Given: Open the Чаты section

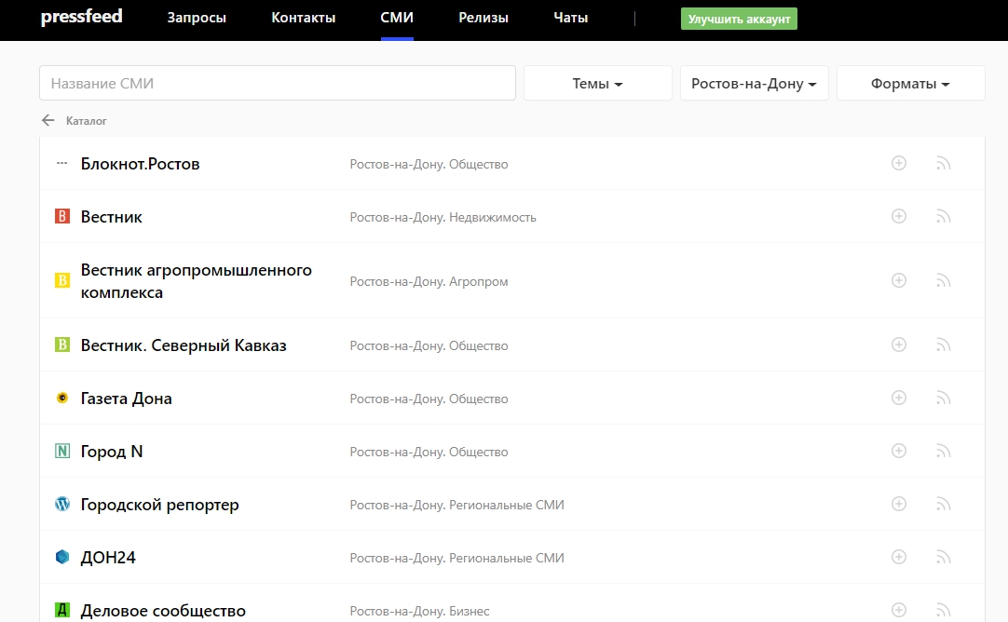Looking at the screenshot, I should 570,18.
